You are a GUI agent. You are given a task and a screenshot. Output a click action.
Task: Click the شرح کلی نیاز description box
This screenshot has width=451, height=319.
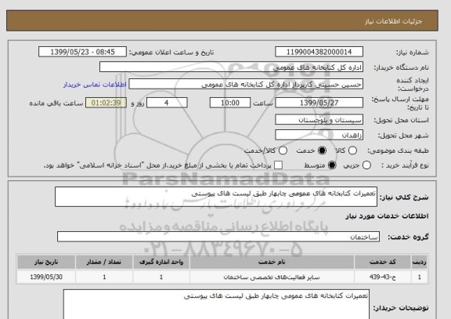point(216,197)
